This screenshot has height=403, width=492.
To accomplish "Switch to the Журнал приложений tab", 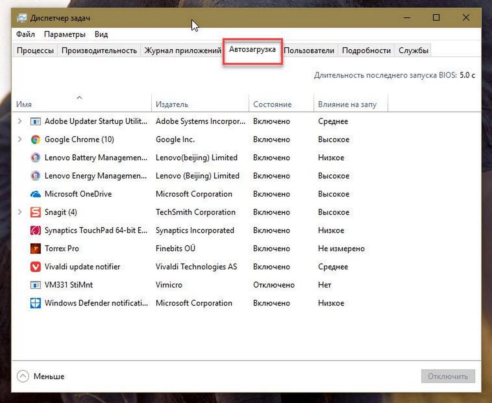I will [x=182, y=50].
